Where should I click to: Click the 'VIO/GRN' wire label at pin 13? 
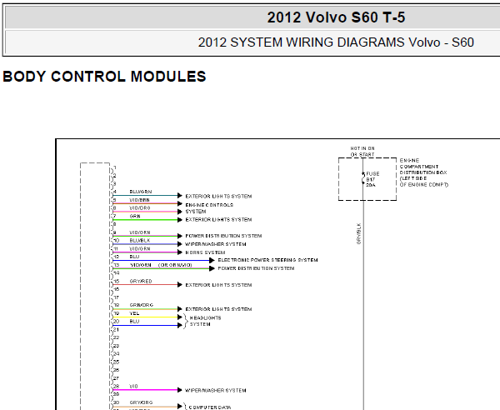[141, 265]
